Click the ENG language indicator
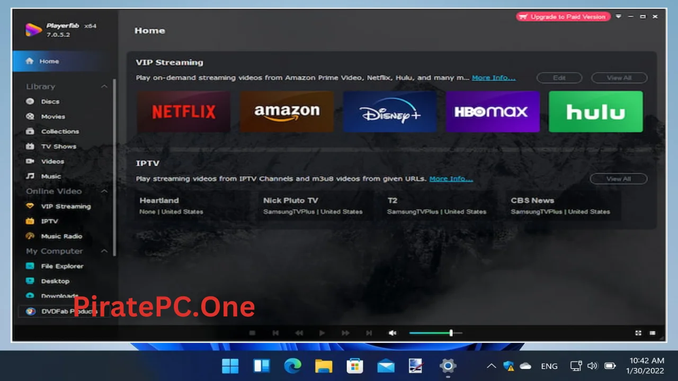The height and width of the screenshot is (381, 678). [549, 366]
